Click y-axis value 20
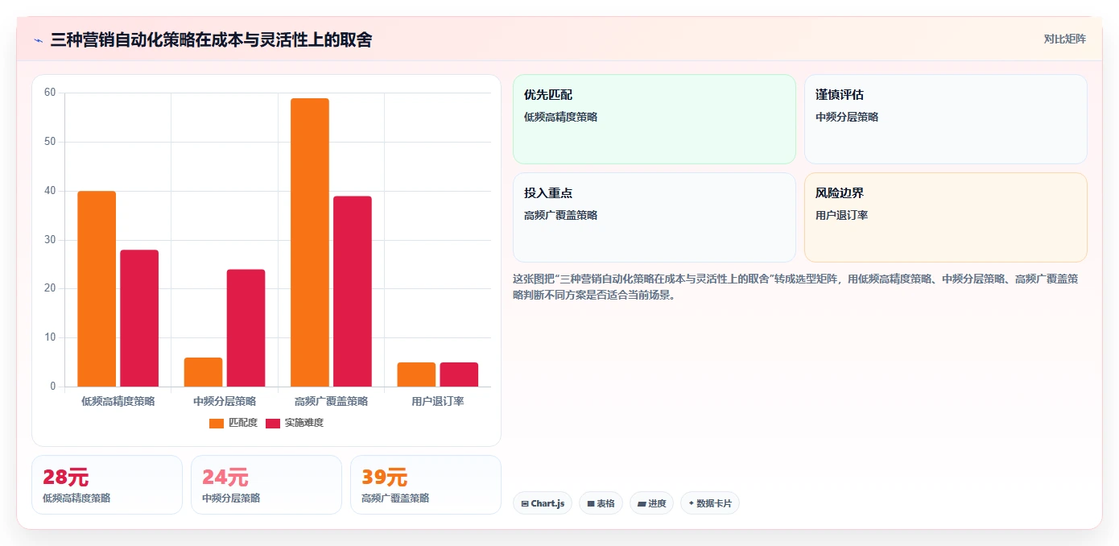 pos(50,288)
